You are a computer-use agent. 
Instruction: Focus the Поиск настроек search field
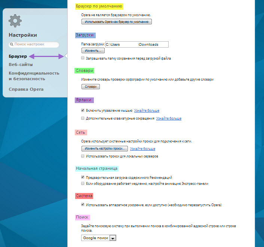(34, 45)
